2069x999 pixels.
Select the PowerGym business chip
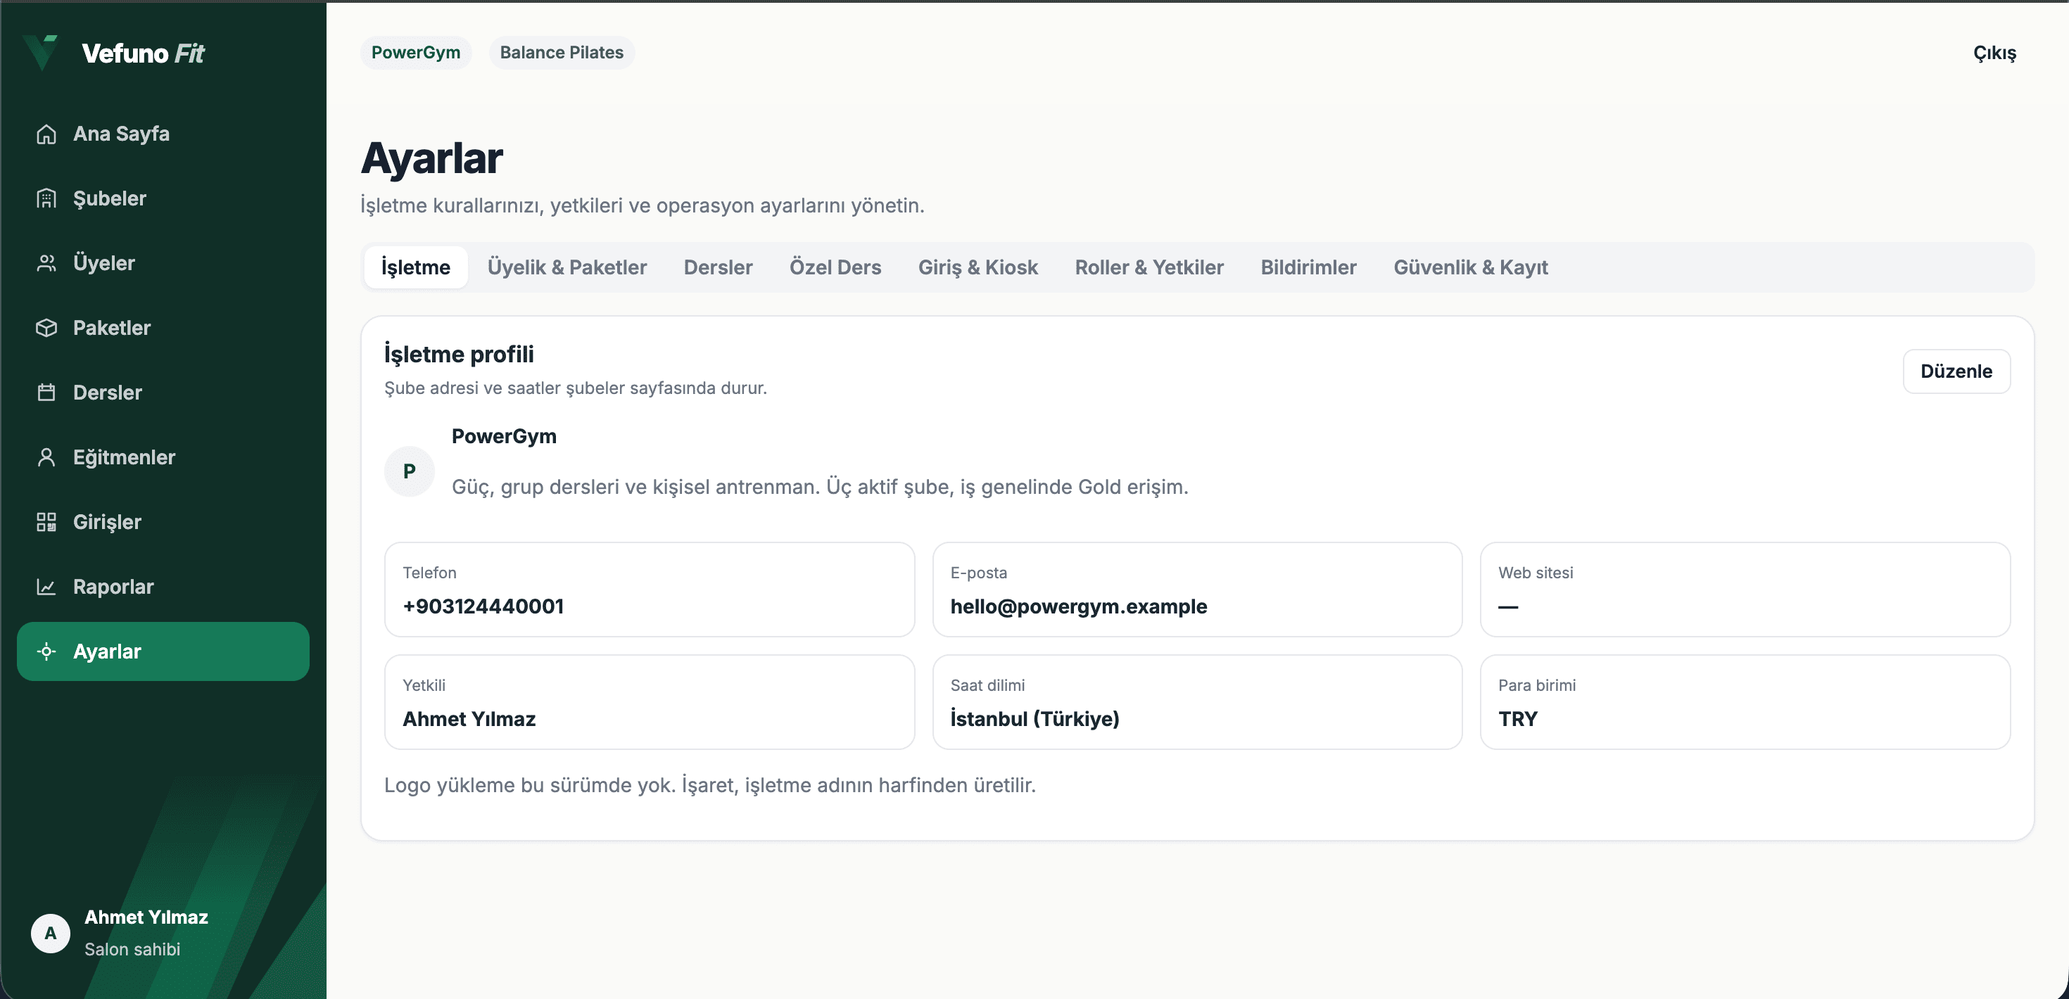pyautogui.click(x=415, y=52)
